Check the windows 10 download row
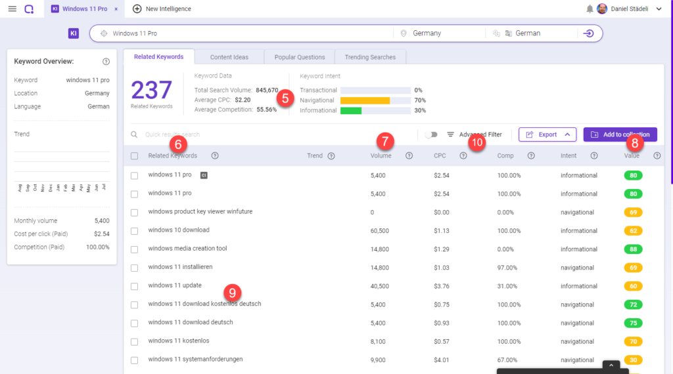Screen dimensions: 673x374 pyautogui.click(x=134, y=231)
